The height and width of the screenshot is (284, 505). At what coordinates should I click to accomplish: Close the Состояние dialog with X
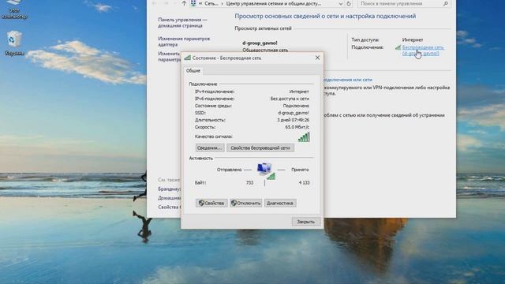click(317, 58)
